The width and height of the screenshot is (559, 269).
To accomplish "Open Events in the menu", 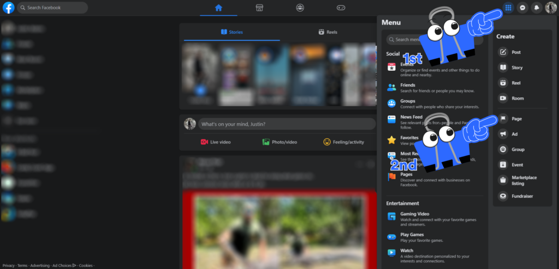I will (x=434, y=69).
